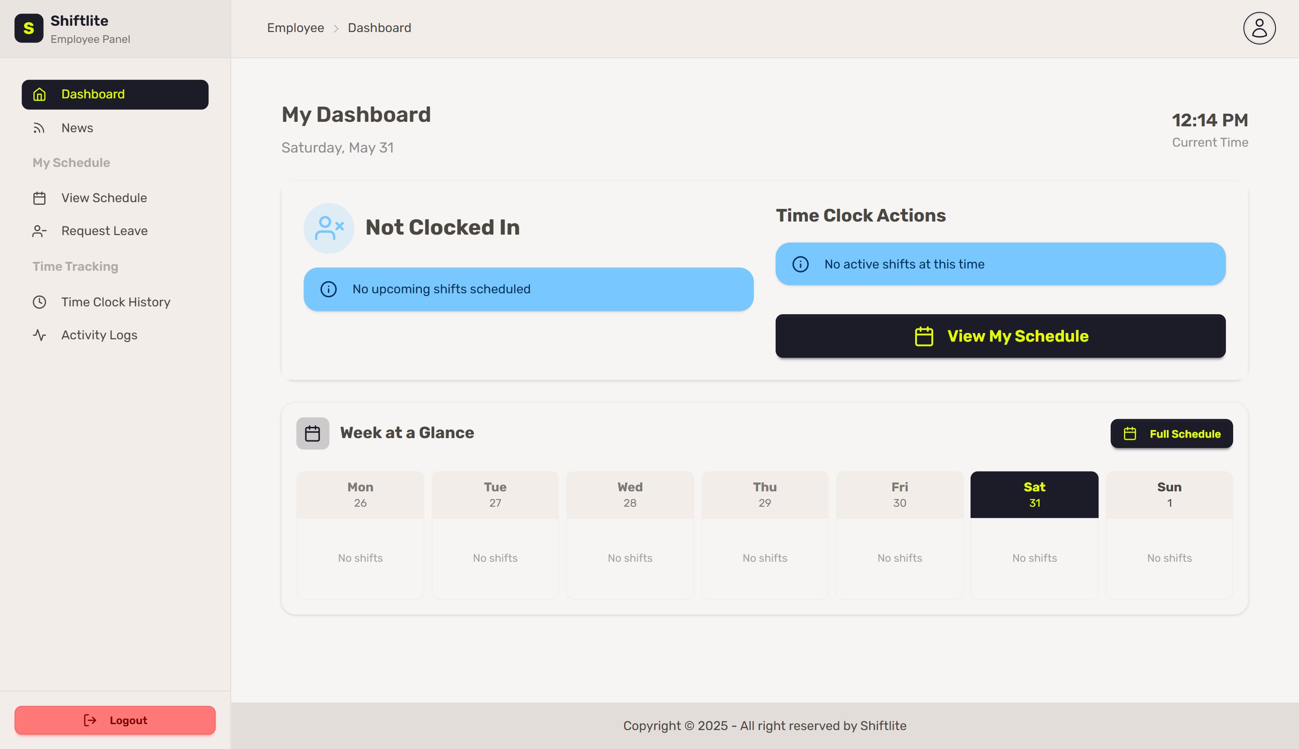Click the info icon in the no-active-shifts banner
Screen dimensions: 1299x749
click(x=800, y=264)
